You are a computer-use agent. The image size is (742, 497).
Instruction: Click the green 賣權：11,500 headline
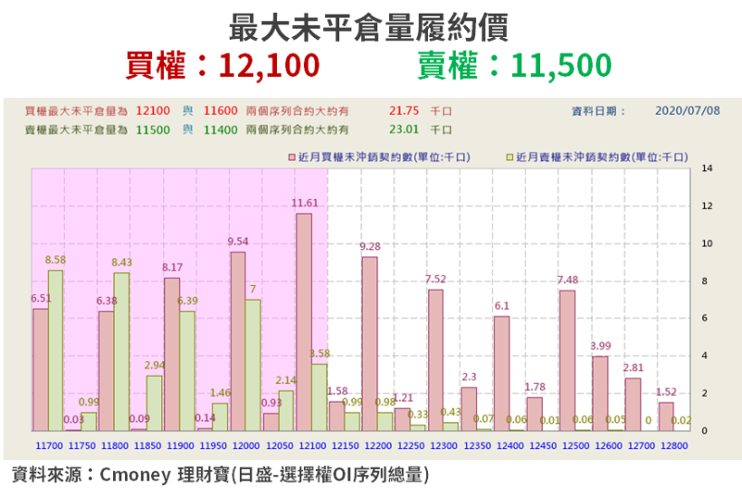515,65
